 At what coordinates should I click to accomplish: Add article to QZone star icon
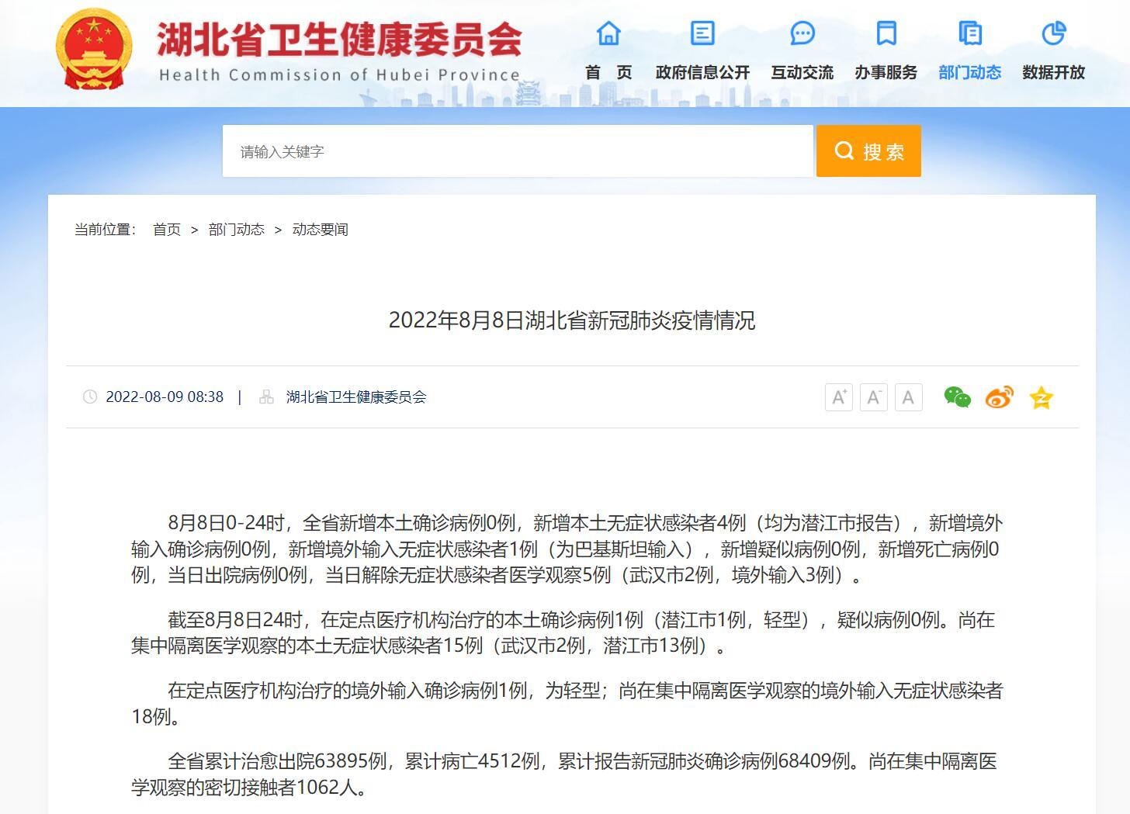click(x=1041, y=398)
